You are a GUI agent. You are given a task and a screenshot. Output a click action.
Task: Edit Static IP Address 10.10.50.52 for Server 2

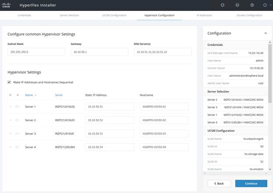tap(110, 120)
